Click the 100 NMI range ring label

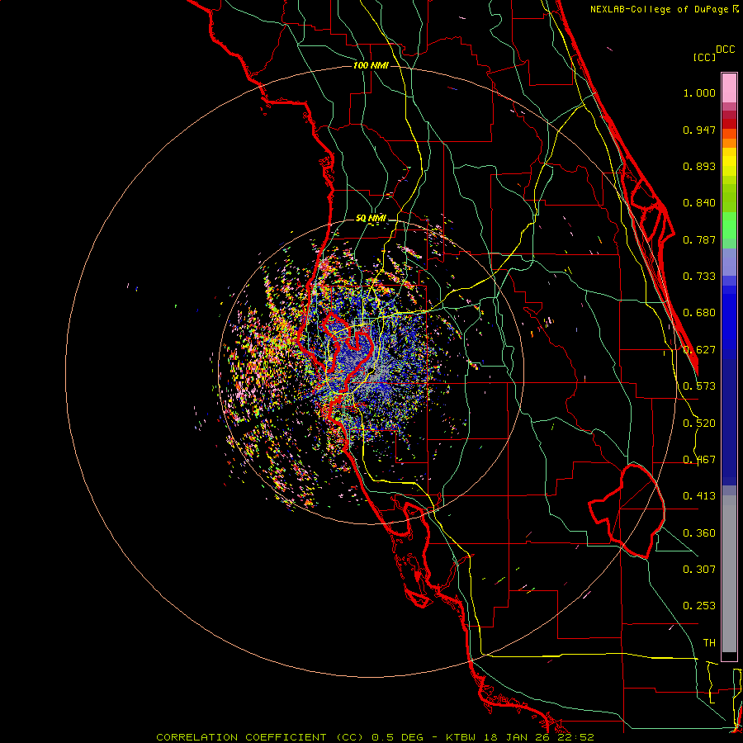371,65
